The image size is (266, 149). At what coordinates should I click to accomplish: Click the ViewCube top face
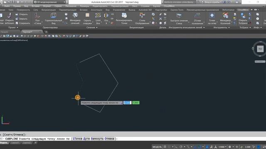tap(260, 49)
